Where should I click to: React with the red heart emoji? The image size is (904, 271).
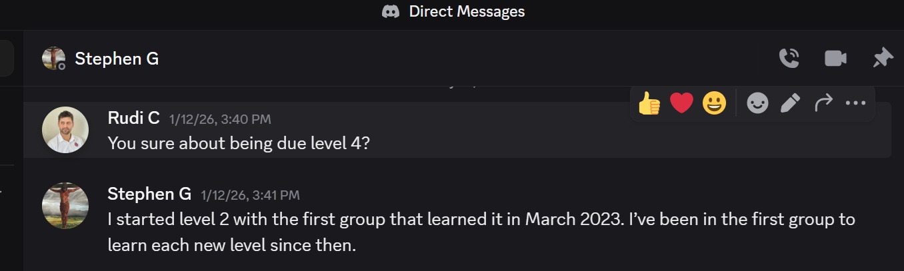pos(681,103)
